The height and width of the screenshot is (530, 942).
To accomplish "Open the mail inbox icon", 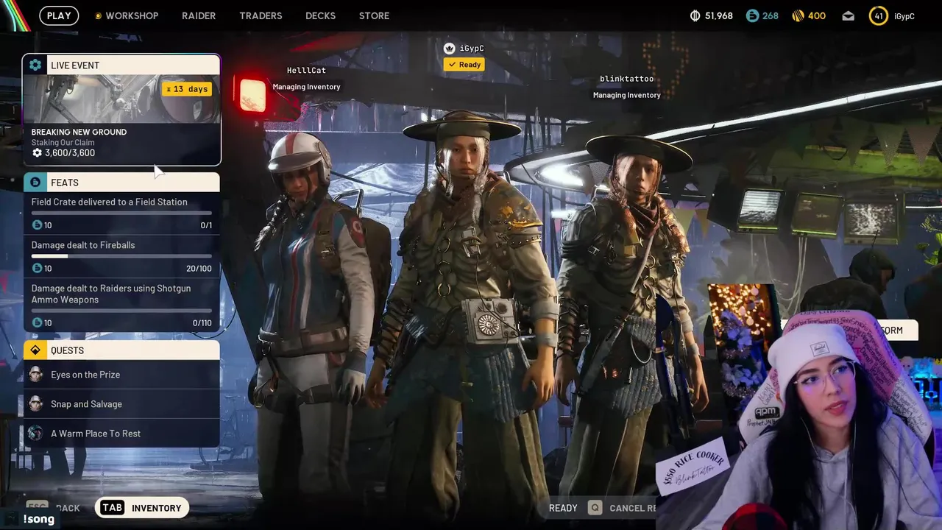I will coord(849,15).
